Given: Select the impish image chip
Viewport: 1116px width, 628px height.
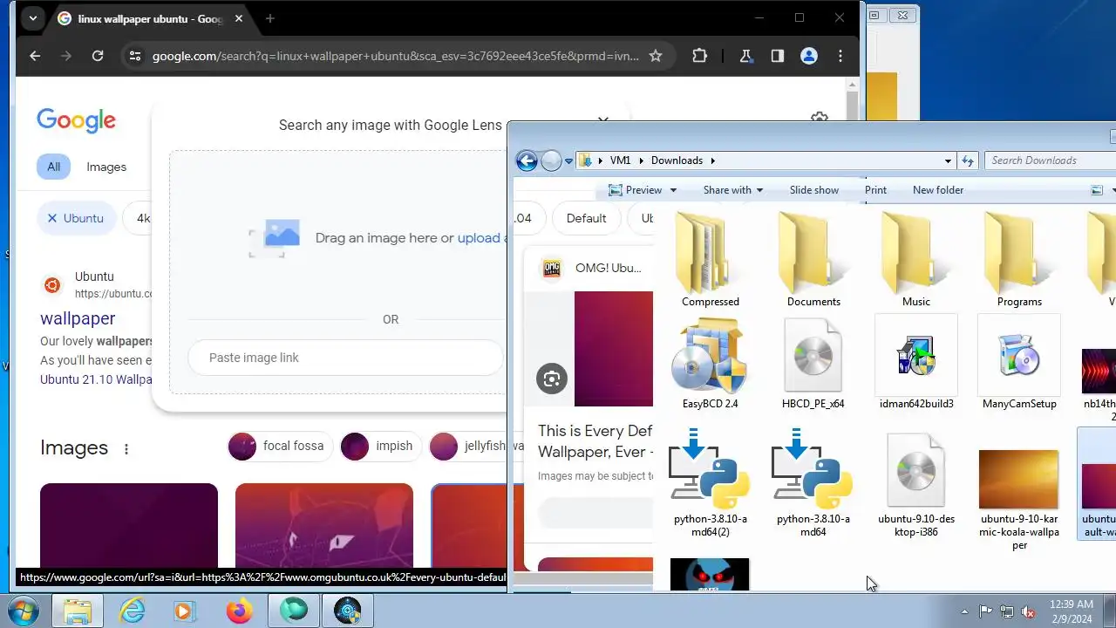Looking at the screenshot, I should tap(381, 446).
